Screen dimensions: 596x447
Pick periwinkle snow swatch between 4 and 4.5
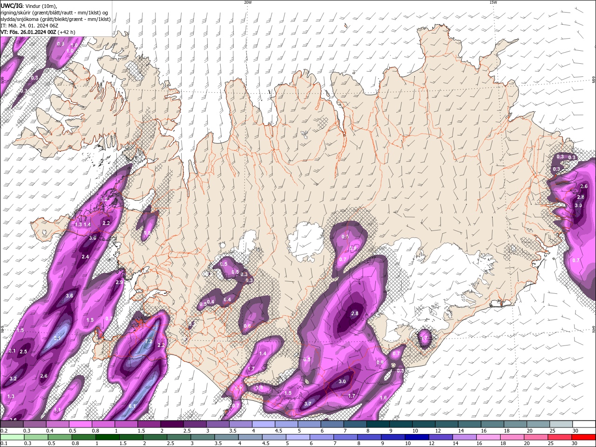[264, 424]
